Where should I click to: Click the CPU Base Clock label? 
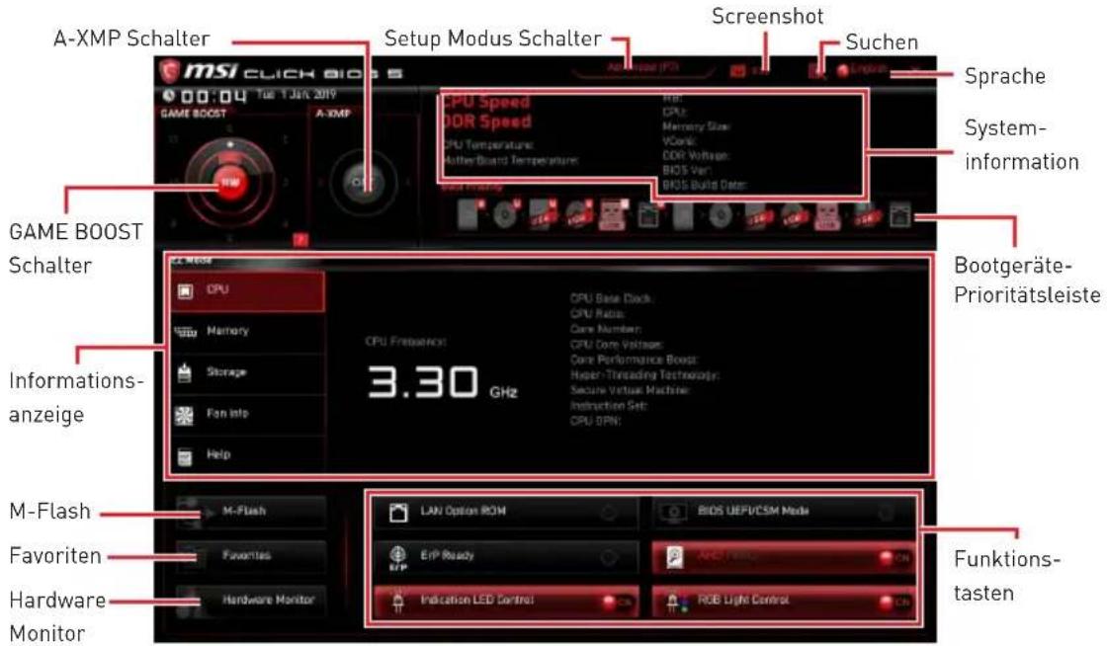click(611, 298)
